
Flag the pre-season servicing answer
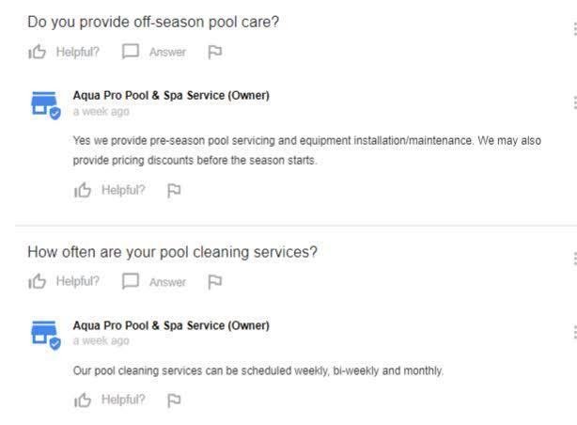point(174,191)
